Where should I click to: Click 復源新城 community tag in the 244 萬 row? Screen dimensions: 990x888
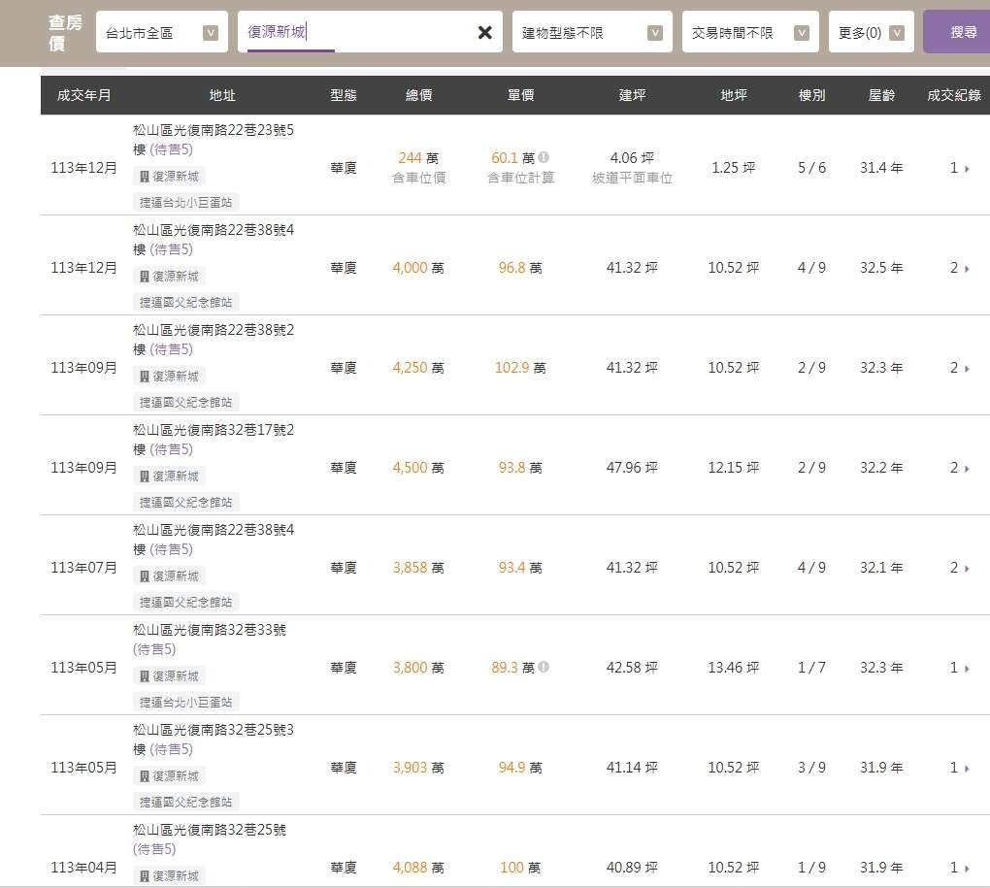(169, 176)
